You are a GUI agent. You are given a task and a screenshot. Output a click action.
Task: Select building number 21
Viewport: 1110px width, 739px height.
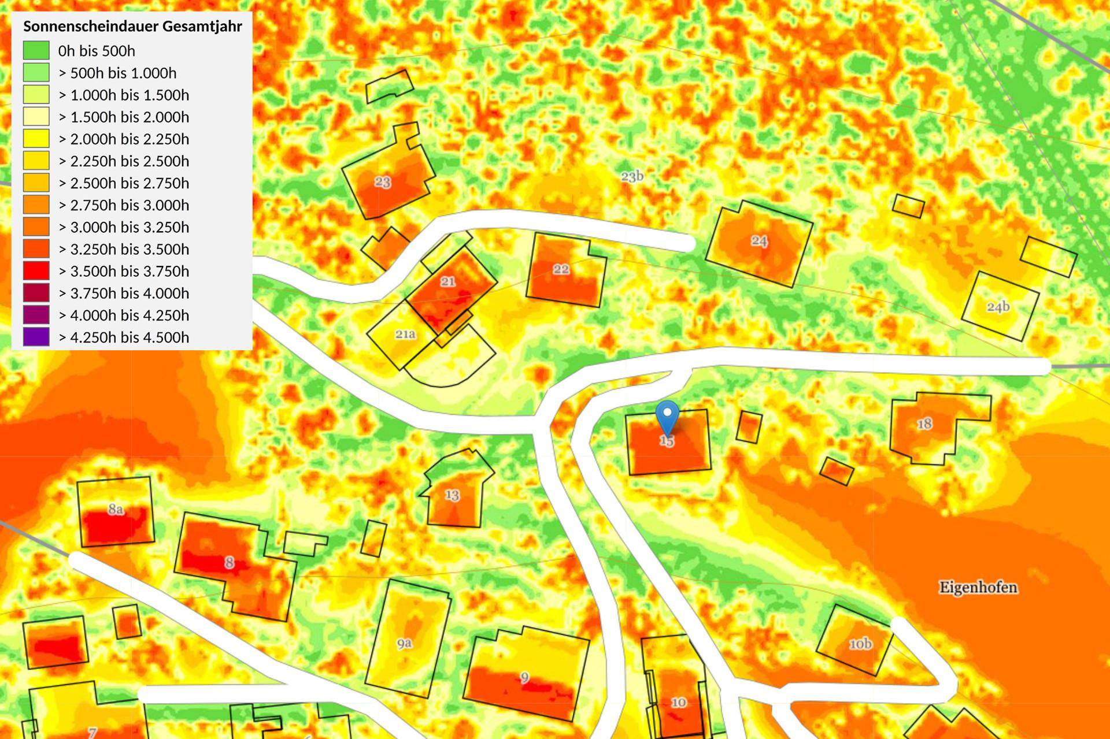(448, 281)
